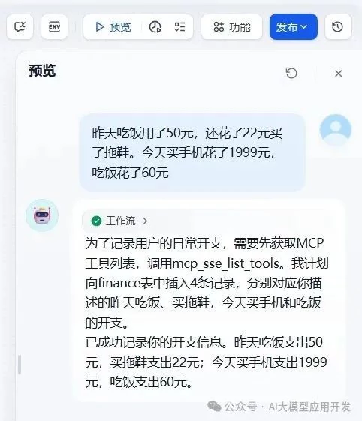Open the 功能 features button

click(231, 27)
